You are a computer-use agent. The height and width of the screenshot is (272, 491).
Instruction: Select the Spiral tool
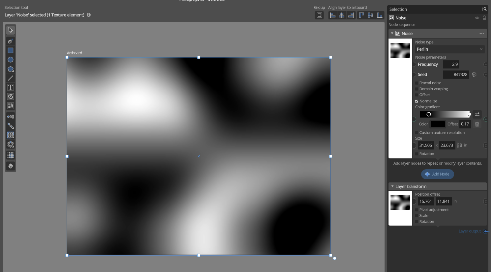(11, 96)
